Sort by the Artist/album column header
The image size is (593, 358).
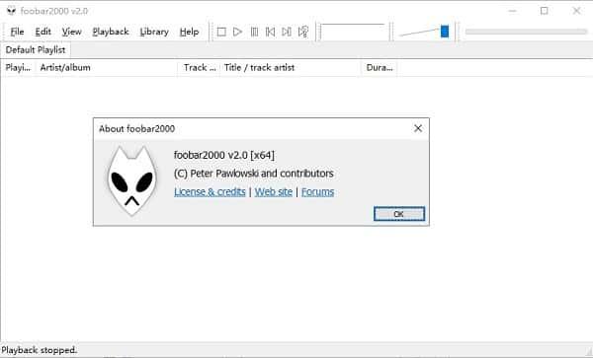click(x=107, y=67)
